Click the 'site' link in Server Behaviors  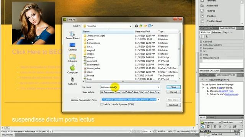pyautogui.click(x=220, y=88)
